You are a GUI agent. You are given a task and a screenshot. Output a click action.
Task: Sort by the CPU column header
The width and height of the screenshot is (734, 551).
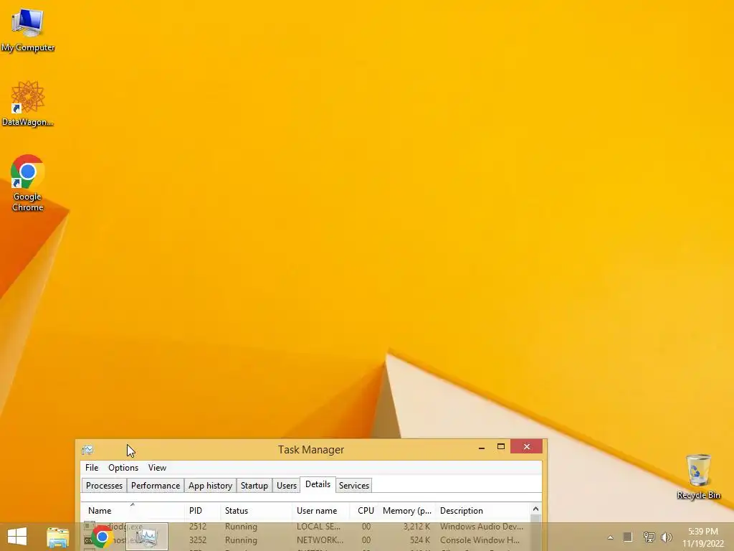tap(364, 511)
